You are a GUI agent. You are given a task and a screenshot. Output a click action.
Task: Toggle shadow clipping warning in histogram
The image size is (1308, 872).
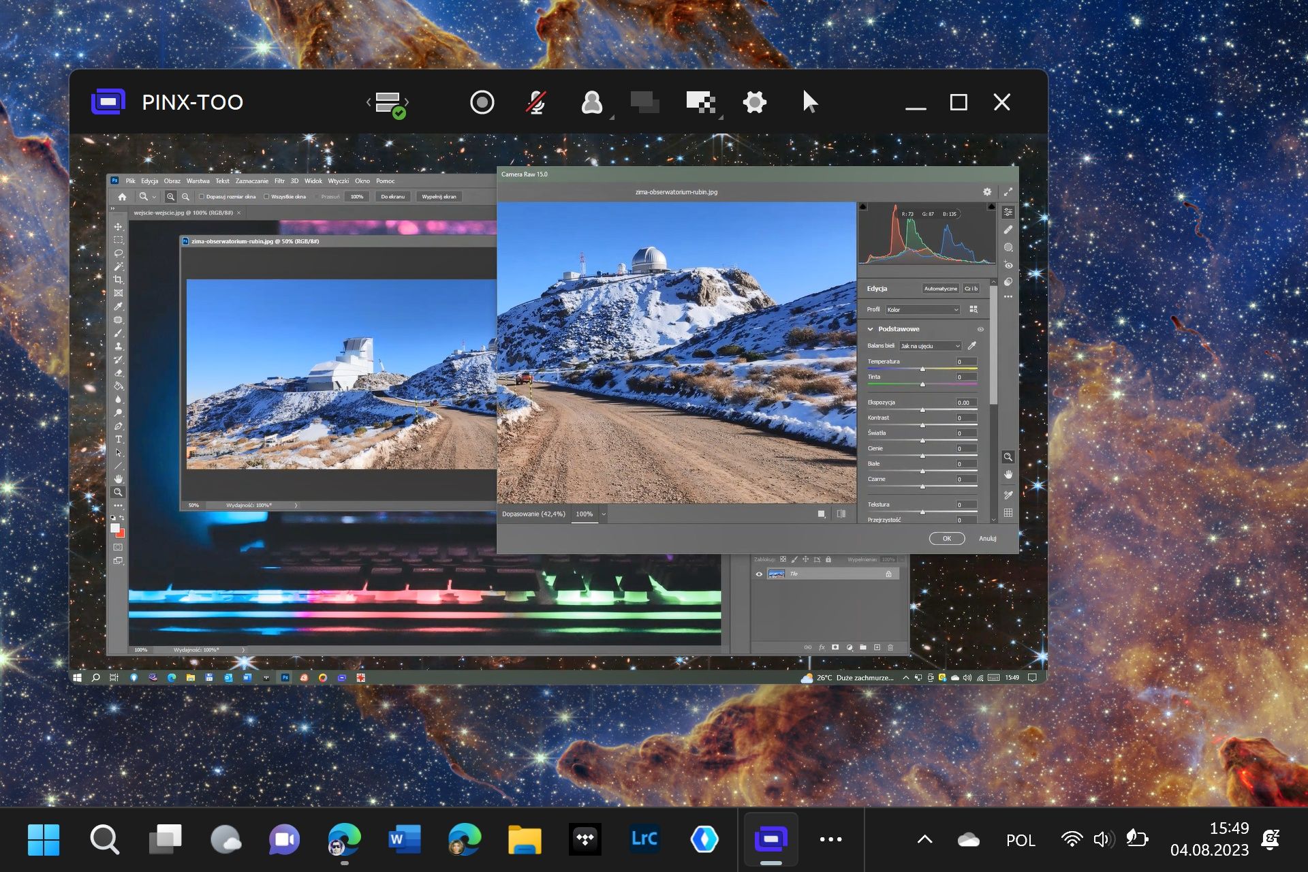point(862,206)
